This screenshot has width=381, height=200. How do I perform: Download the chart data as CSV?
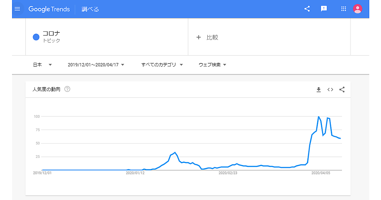click(319, 90)
